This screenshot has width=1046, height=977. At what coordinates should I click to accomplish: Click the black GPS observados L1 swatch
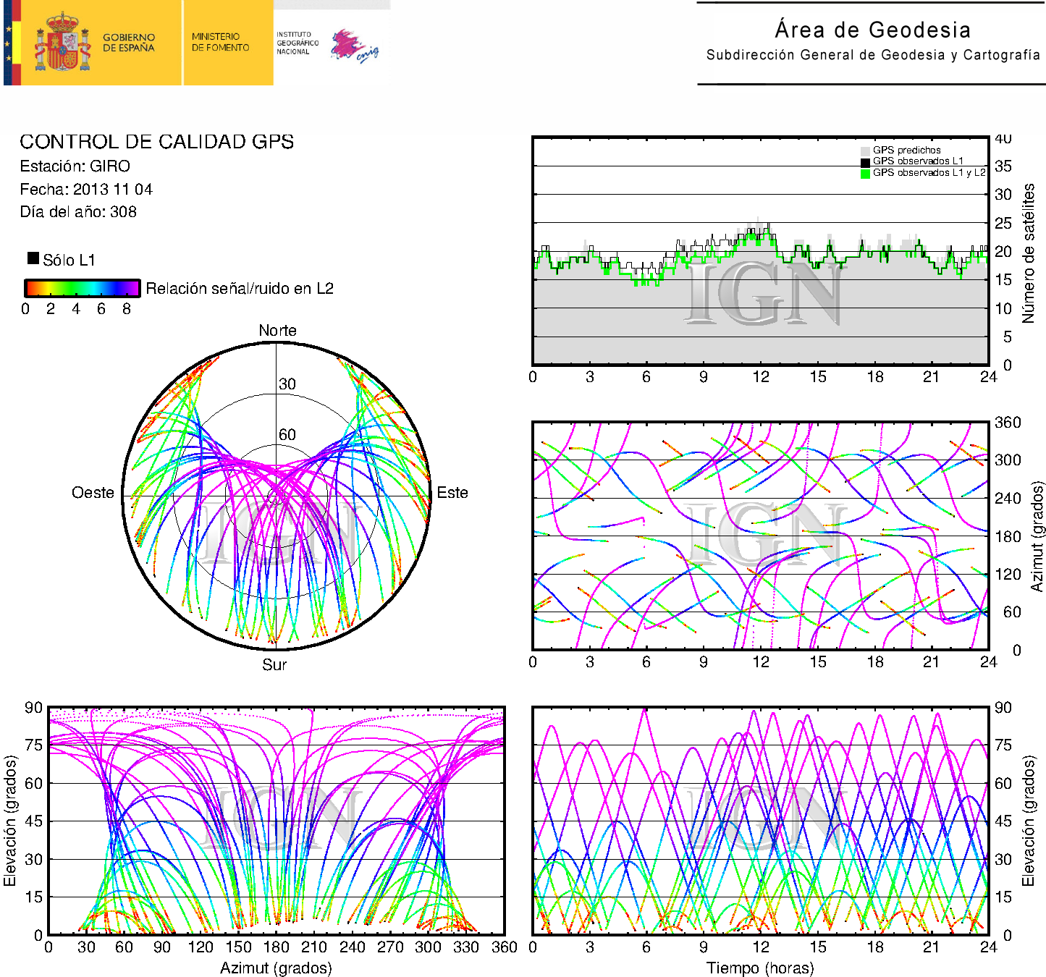tap(865, 161)
